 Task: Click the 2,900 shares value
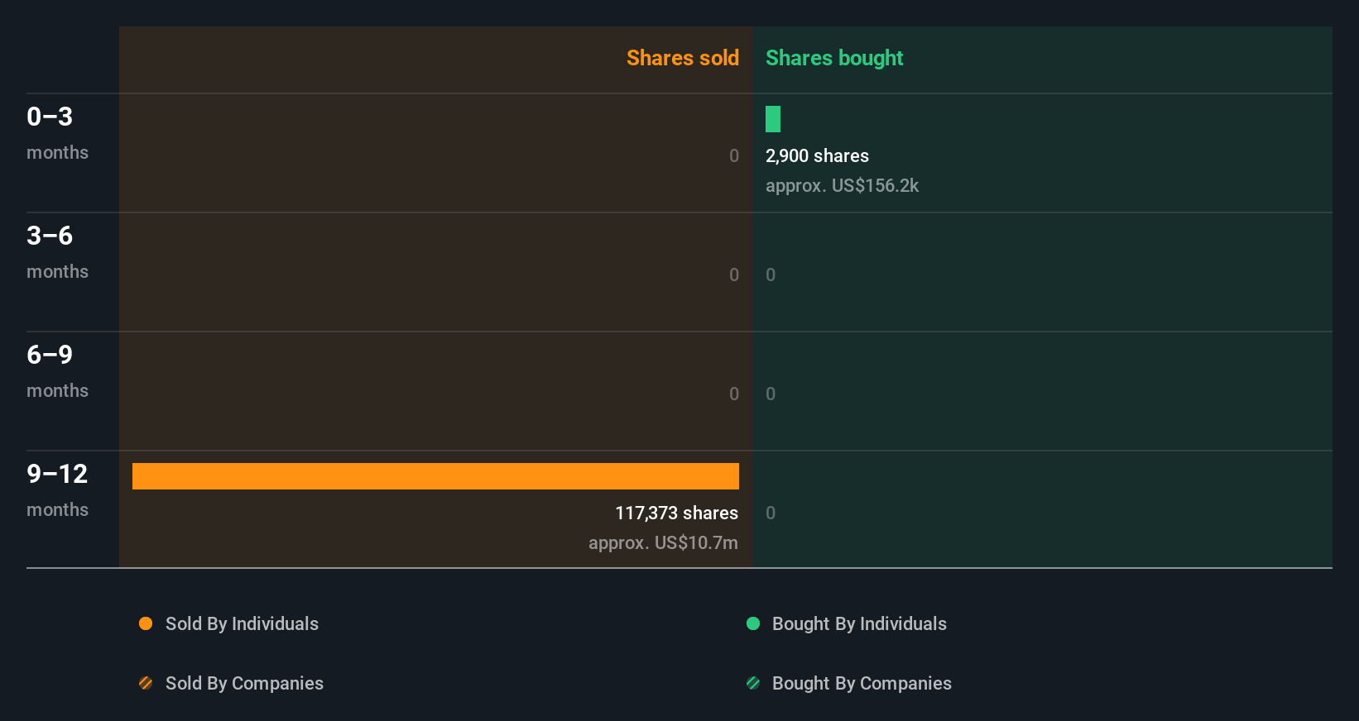point(817,155)
